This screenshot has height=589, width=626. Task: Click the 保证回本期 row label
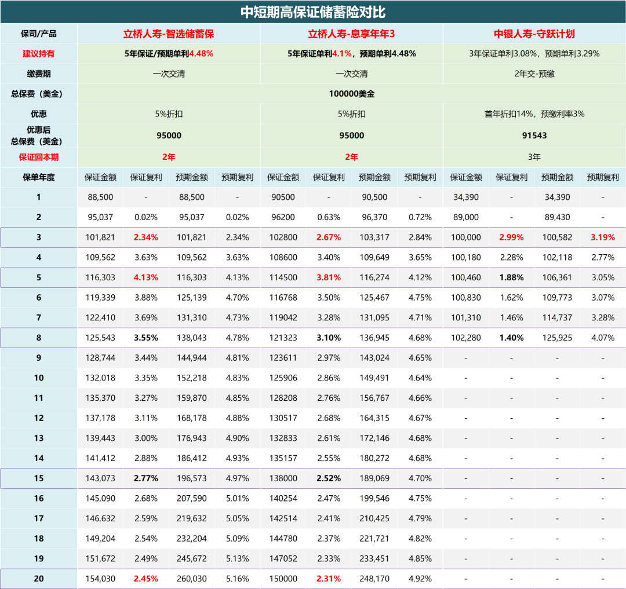click(39, 157)
